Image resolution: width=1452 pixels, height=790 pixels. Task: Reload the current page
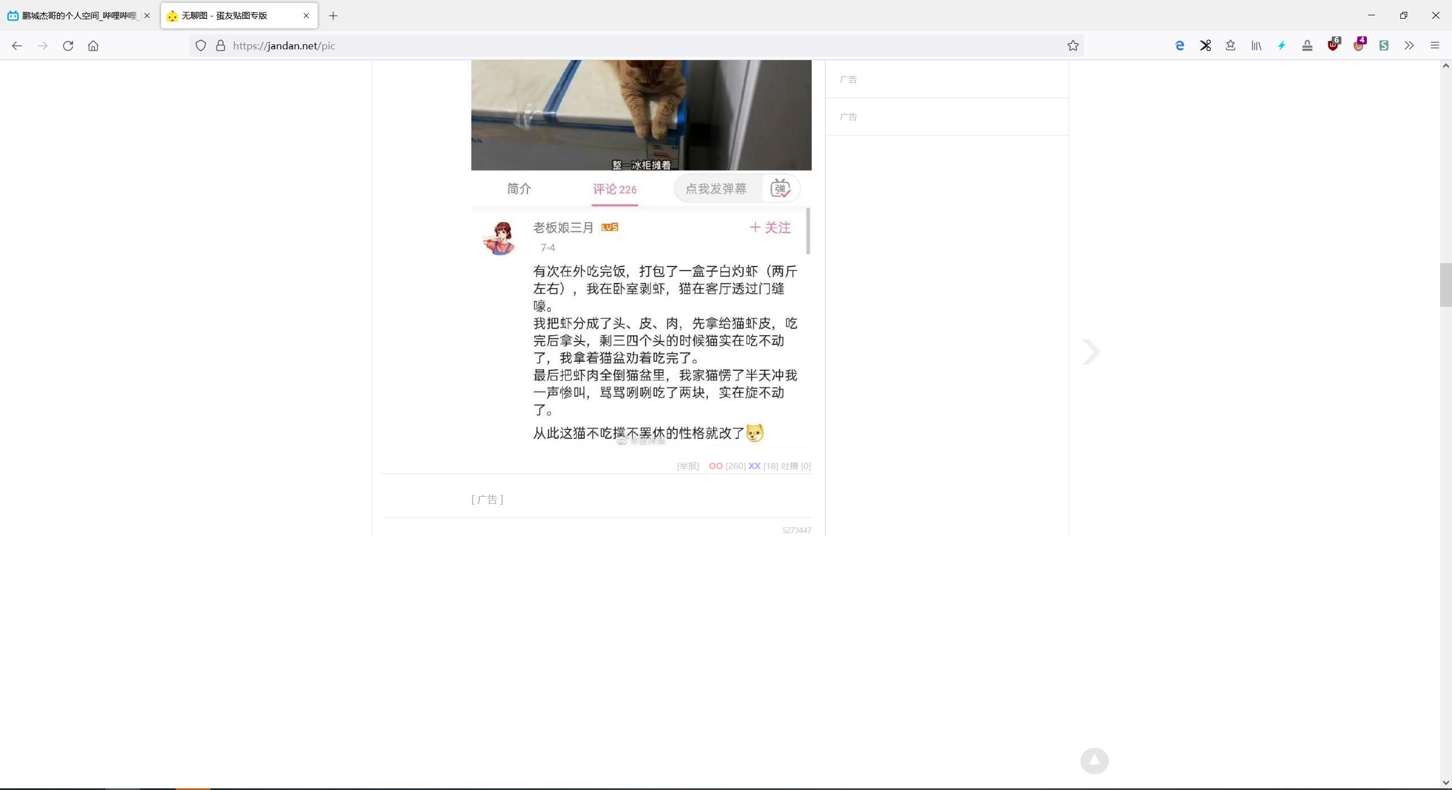pyautogui.click(x=68, y=46)
